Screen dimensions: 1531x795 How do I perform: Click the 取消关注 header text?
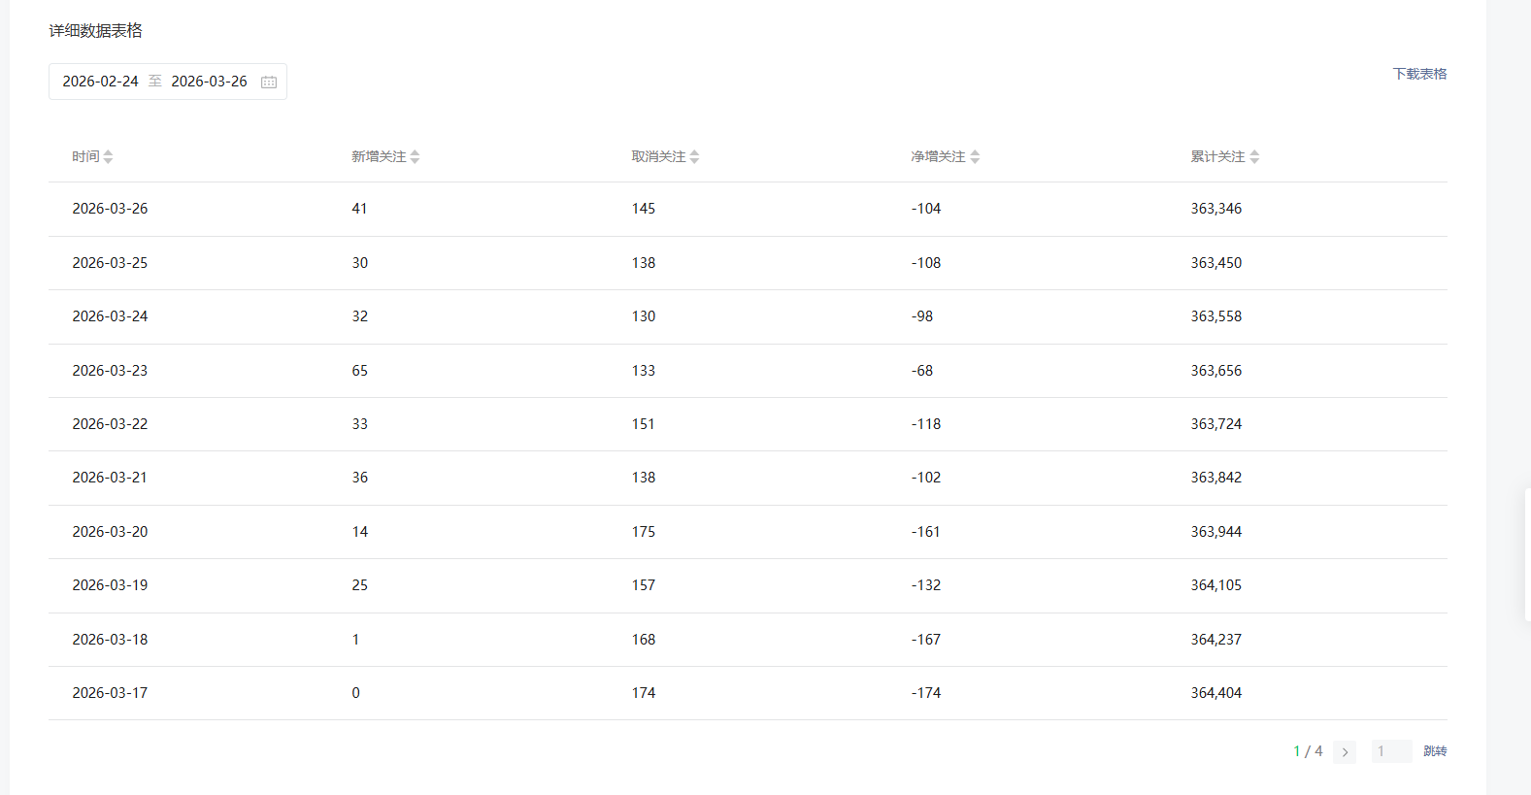658,156
